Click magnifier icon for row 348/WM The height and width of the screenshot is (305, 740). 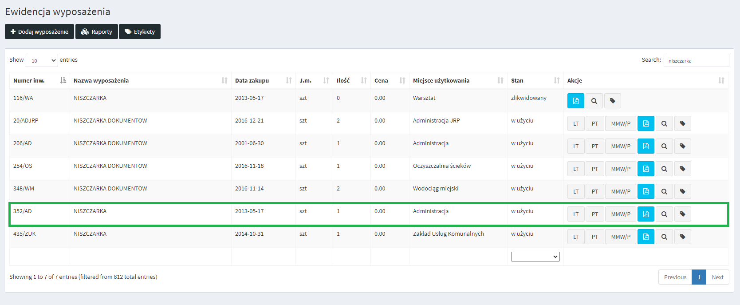click(664, 191)
